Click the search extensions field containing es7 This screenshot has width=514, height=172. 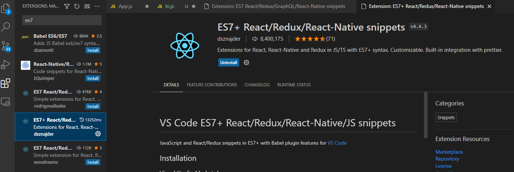pyautogui.click(x=62, y=20)
